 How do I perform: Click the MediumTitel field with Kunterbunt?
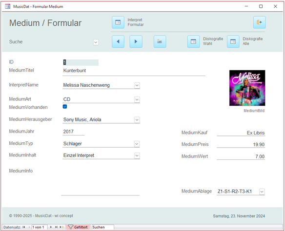coord(134,71)
